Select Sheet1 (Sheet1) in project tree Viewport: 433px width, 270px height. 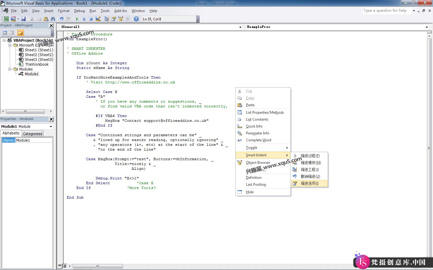point(39,50)
